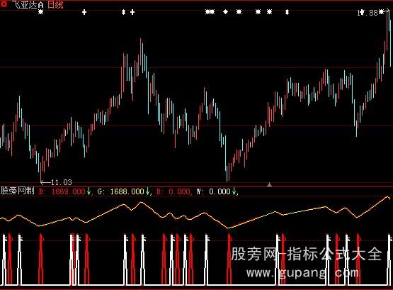Switch the 日线 period label
The image size is (393, 290).
[x=55, y=5]
